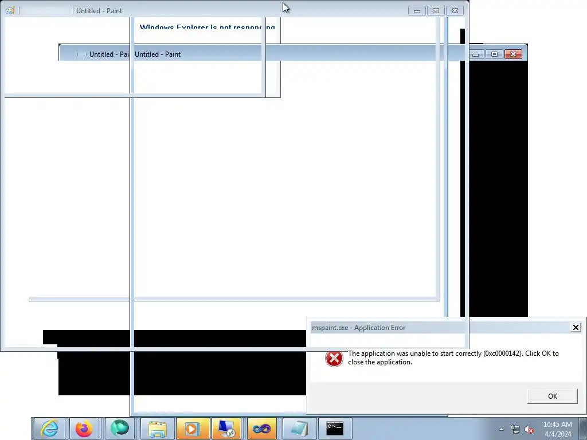
Task: Show hidden icons in the system tray
Action: click(x=501, y=429)
